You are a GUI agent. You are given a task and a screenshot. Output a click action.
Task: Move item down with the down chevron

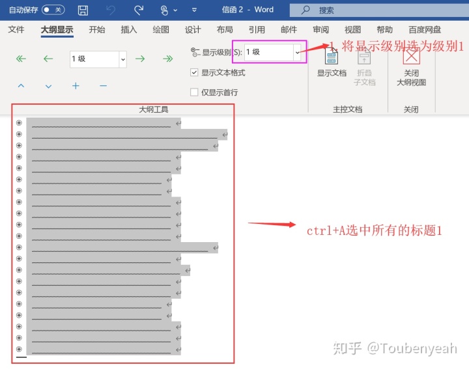pyautogui.click(x=48, y=87)
